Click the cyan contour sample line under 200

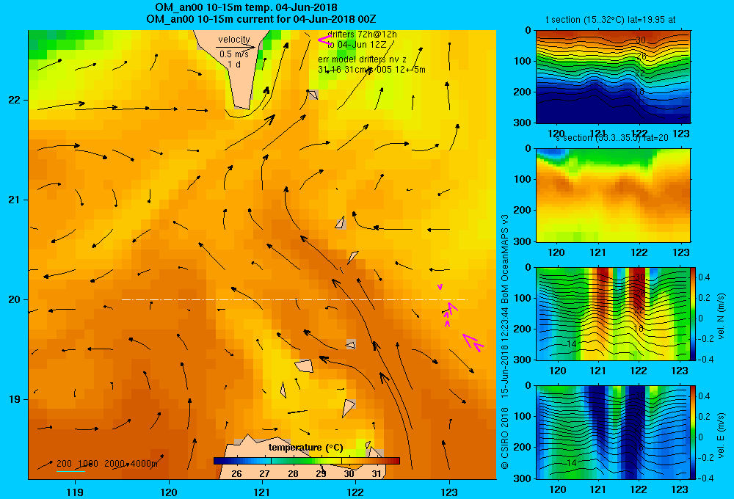point(70,471)
